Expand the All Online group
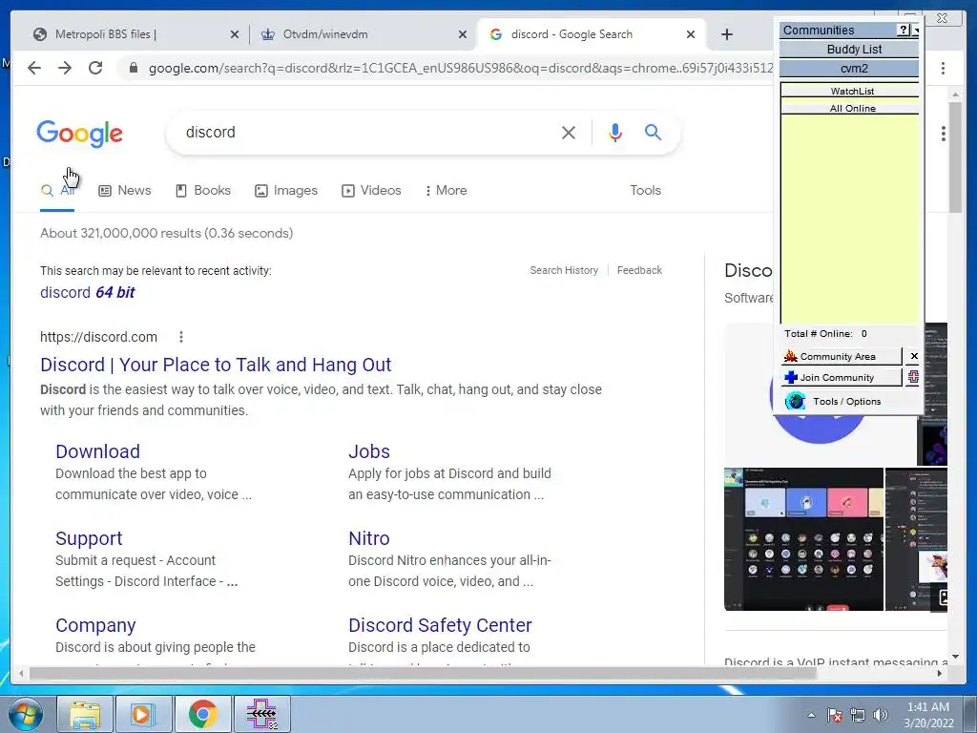This screenshot has width=977, height=733. click(850, 109)
